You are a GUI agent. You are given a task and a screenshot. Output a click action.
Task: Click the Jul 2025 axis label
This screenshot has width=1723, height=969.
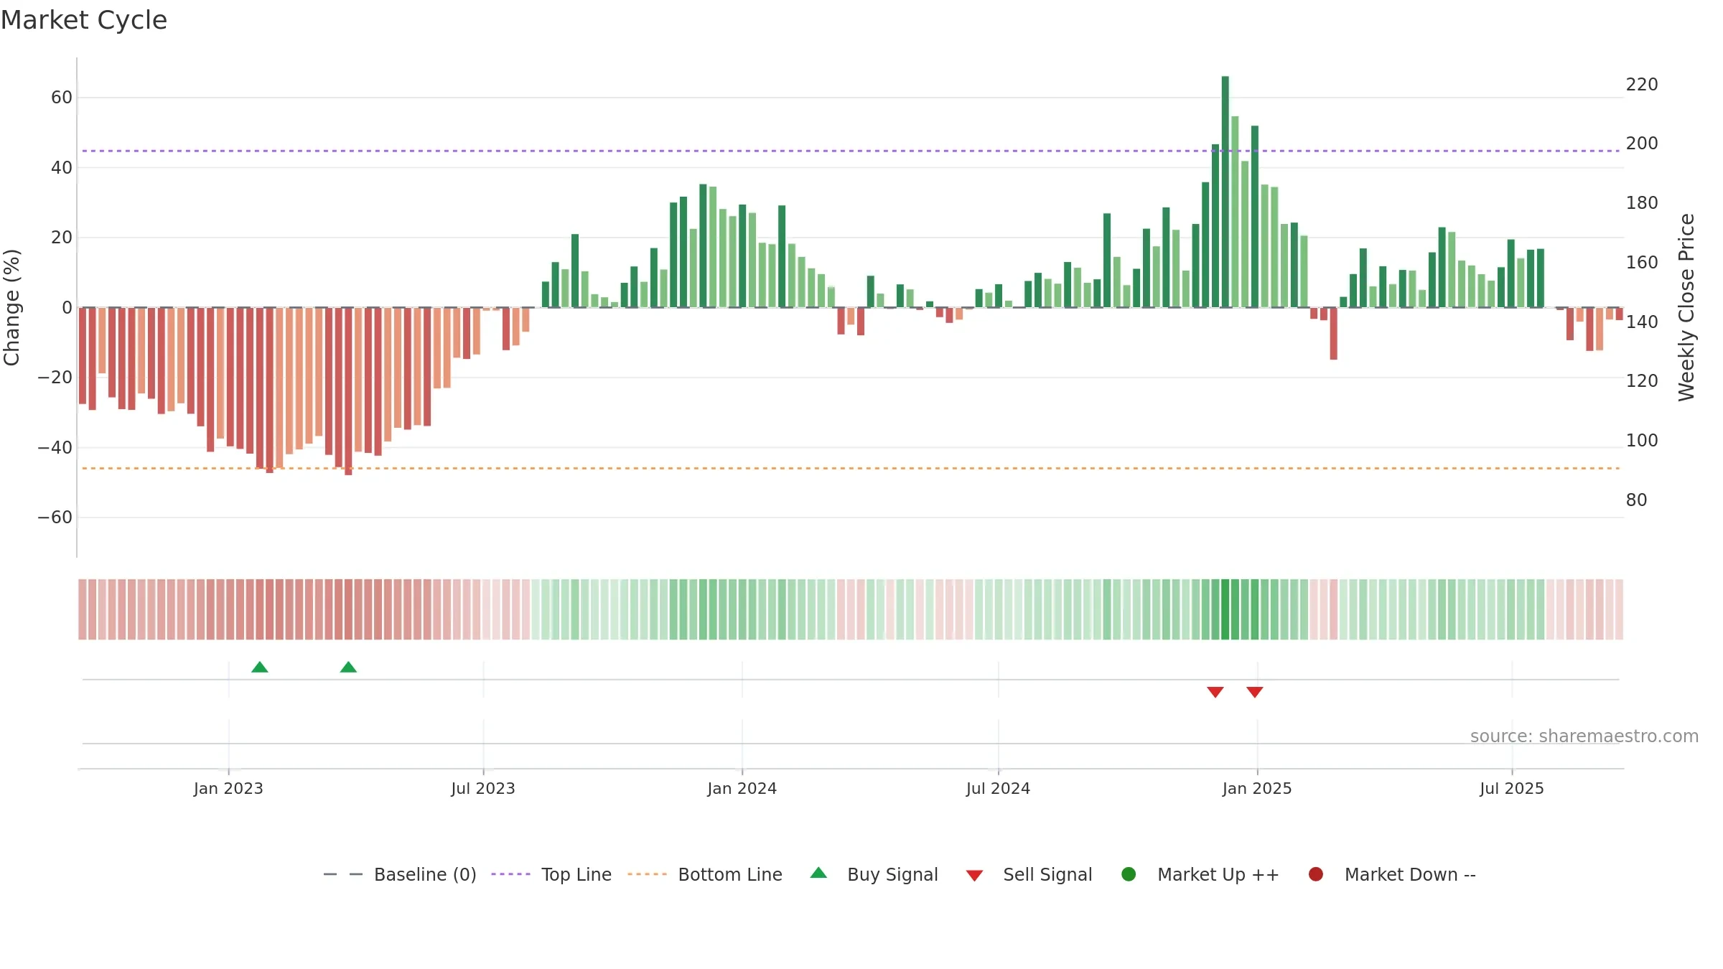point(1512,789)
